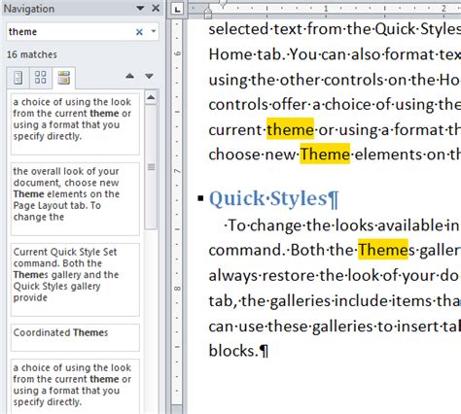
Task: Click the collapse marker beside Quick Styles heading
Action: pos(200,197)
